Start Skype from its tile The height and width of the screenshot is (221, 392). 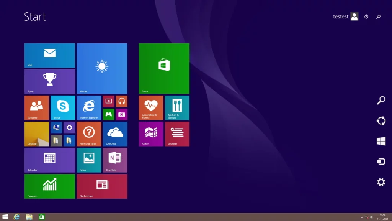point(62,107)
